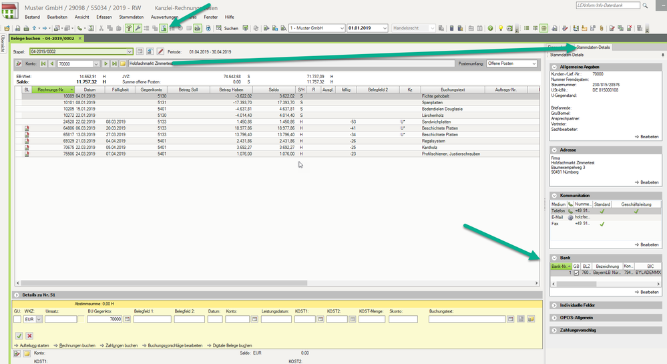Viewport: 667px width, 364px height.
Task: Open the green question mark help icon
Action: click(491, 29)
